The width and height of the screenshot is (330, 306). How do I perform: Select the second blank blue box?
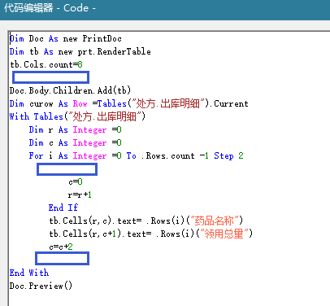click(x=67, y=169)
